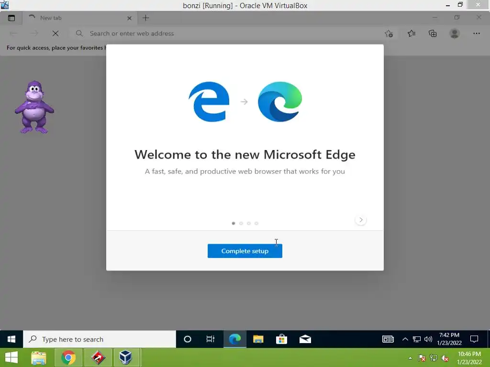
Task: Click Edge icon in guest taskbar
Action: pyautogui.click(x=234, y=339)
